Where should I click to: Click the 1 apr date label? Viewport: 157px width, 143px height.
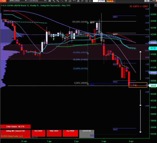pyautogui.click(x=49, y=141)
